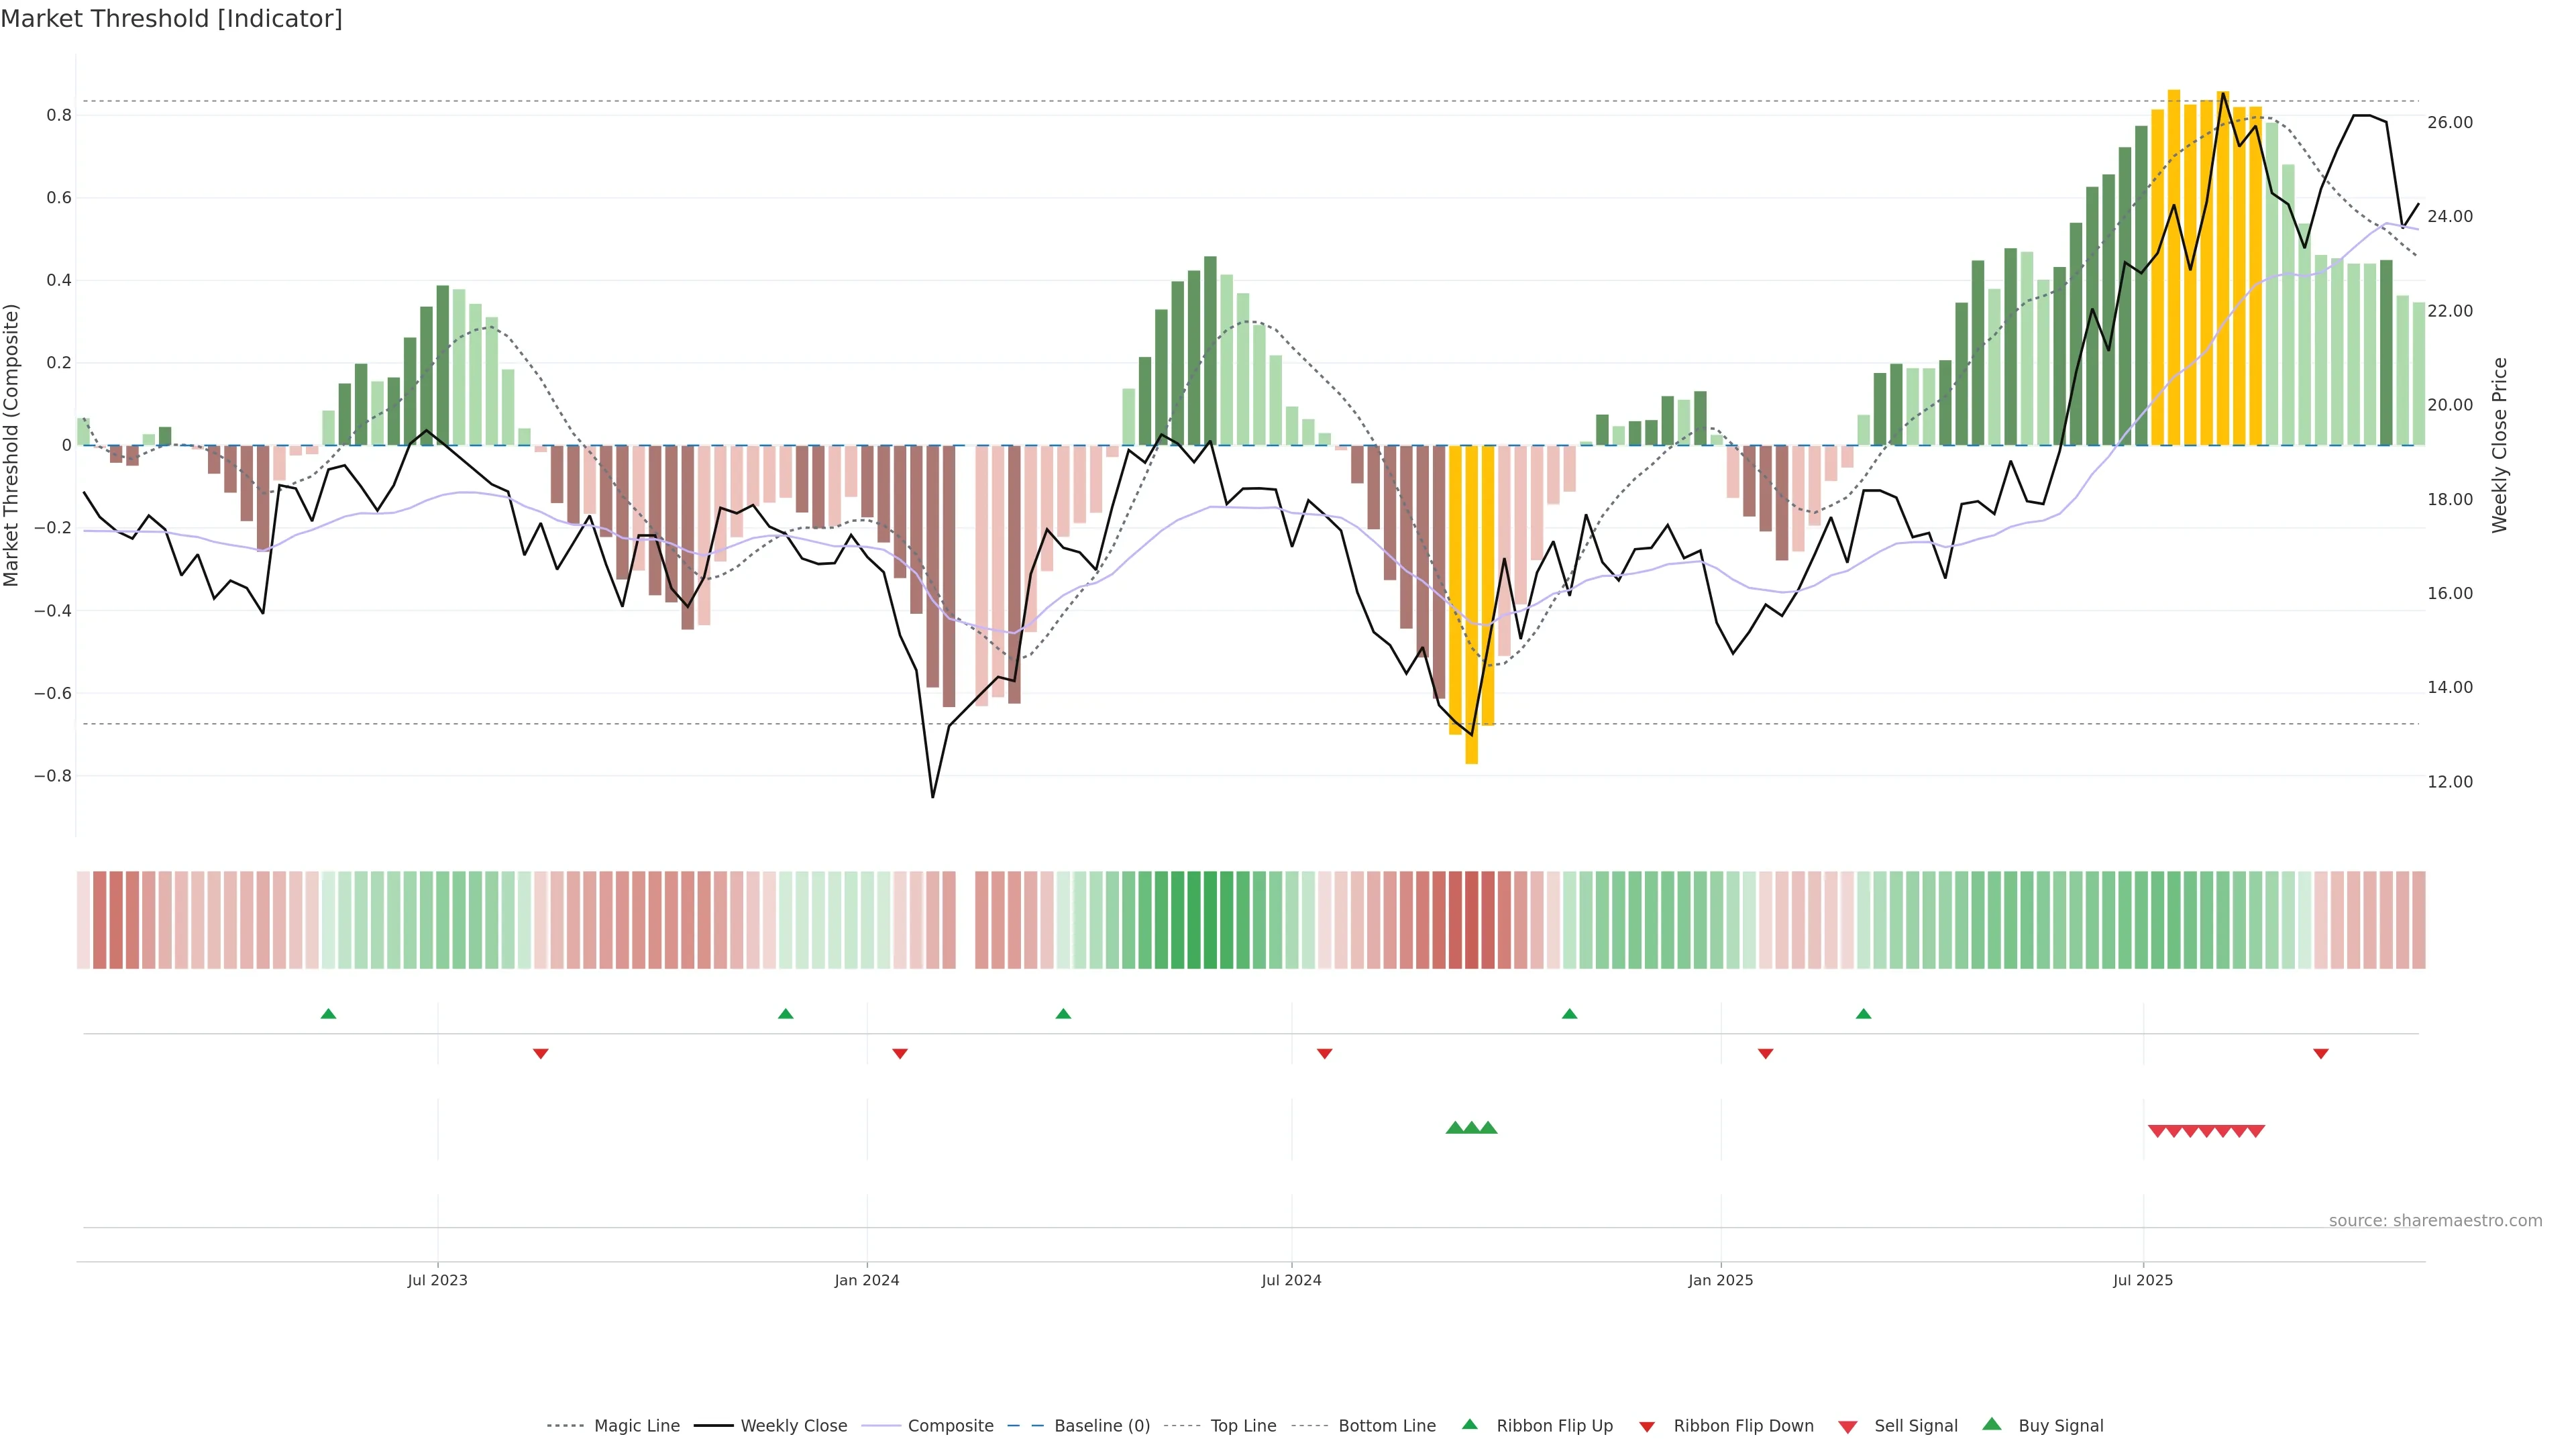Toggle Magic Line series in legend

636,1426
